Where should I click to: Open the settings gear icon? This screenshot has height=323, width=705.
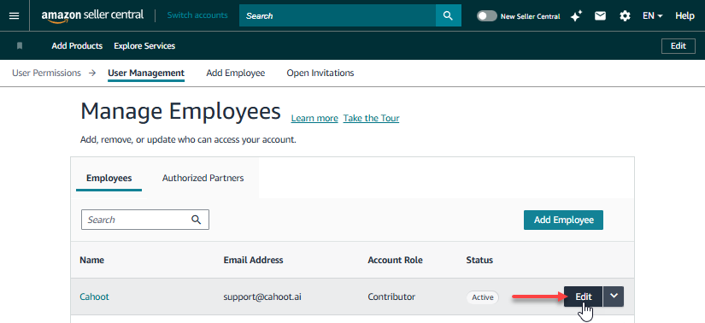click(625, 15)
